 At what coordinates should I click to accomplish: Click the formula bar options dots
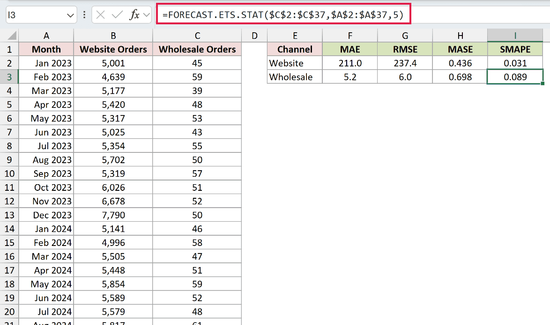84,14
